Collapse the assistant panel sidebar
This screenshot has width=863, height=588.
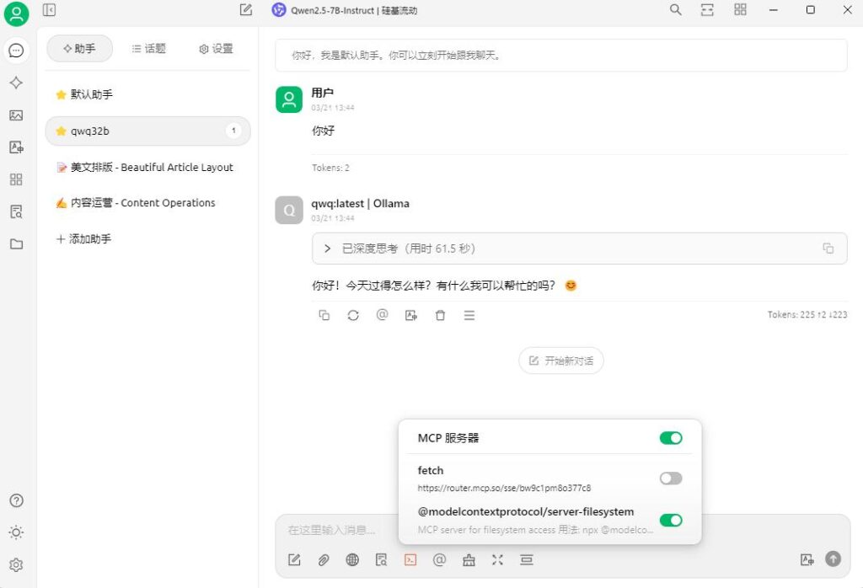(49, 10)
